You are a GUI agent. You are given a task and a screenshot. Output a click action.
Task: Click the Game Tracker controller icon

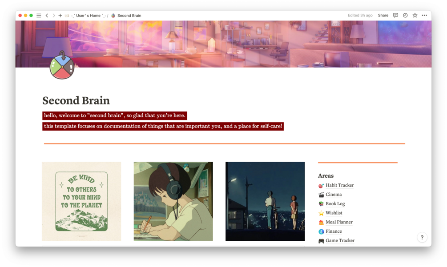tap(321, 241)
